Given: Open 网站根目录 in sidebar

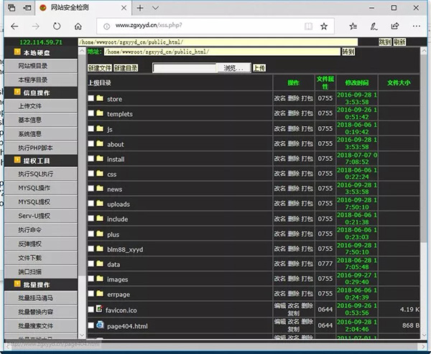Looking at the screenshot, I should (41, 66).
